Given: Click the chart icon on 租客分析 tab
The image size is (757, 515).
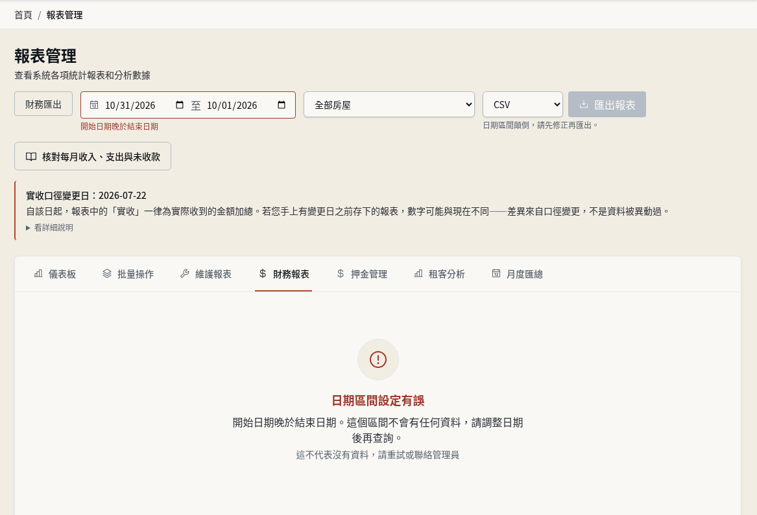Looking at the screenshot, I should coord(418,274).
